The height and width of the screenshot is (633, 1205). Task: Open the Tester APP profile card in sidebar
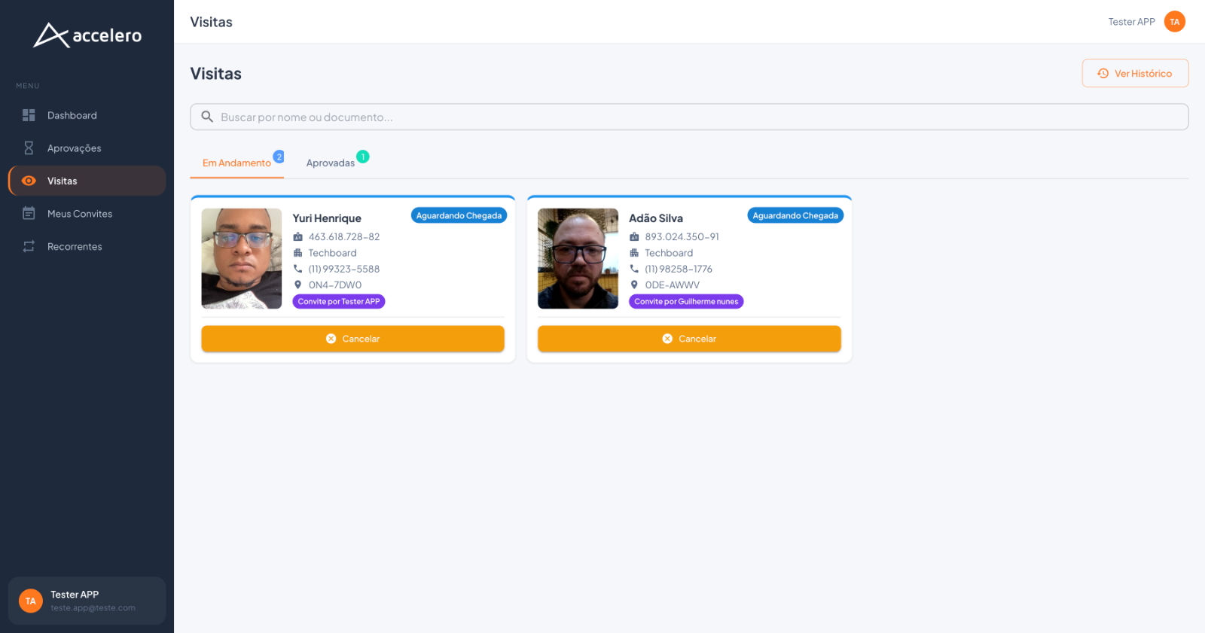[x=87, y=601]
